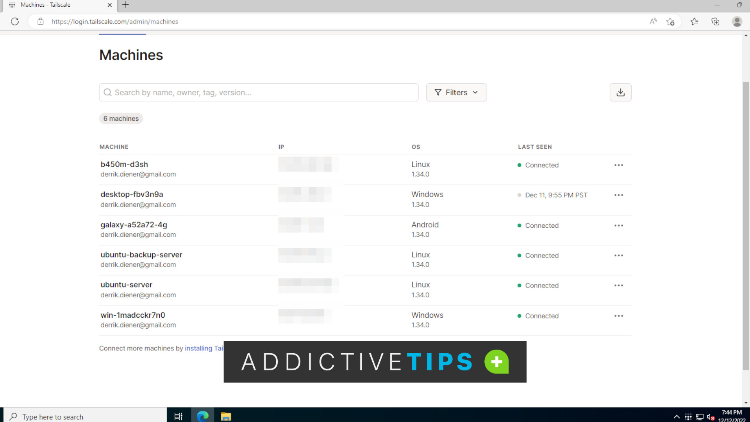Viewport: 750px width, 422px height.
Task: Open the Collections icon in browser toolbar
Action: point(715,21)
